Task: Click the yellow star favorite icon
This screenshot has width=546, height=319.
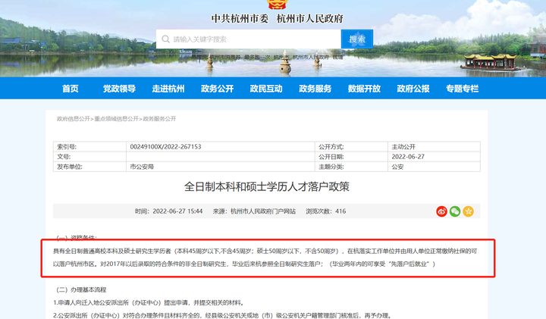Action: point(468,211)
